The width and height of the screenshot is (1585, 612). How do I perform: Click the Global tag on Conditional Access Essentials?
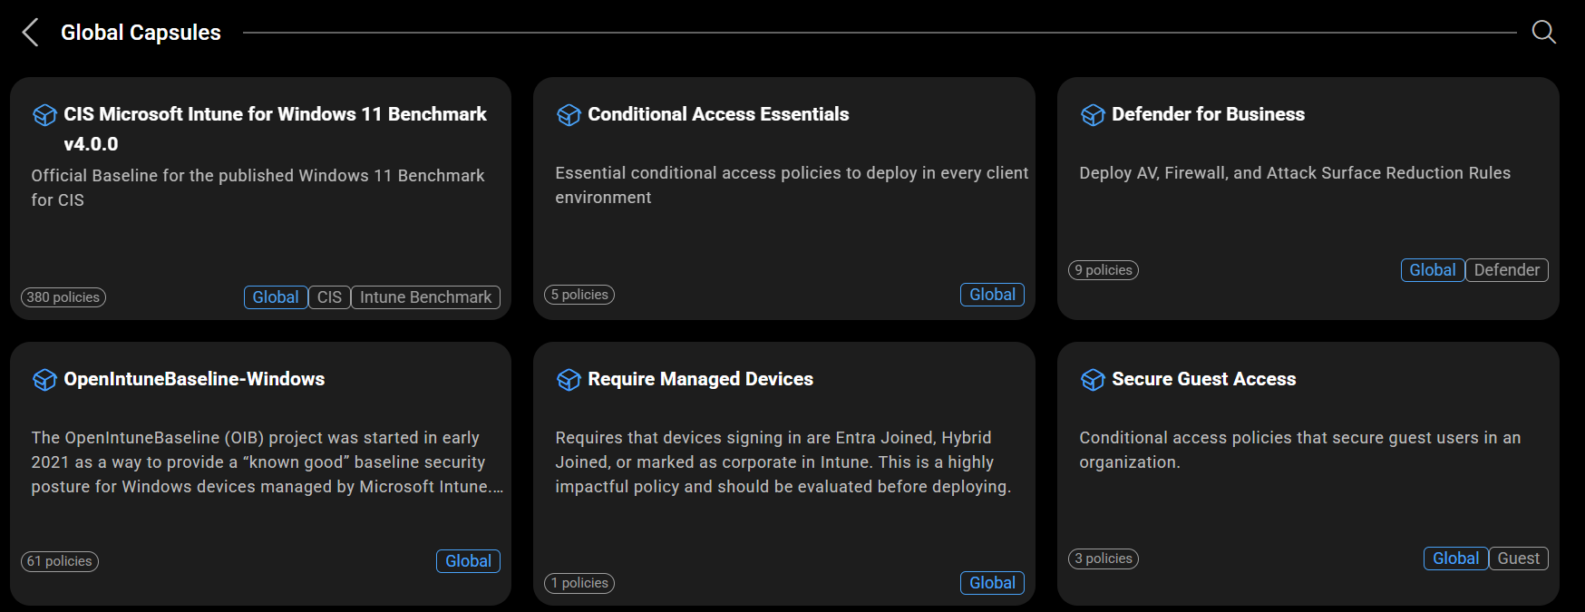992,295
